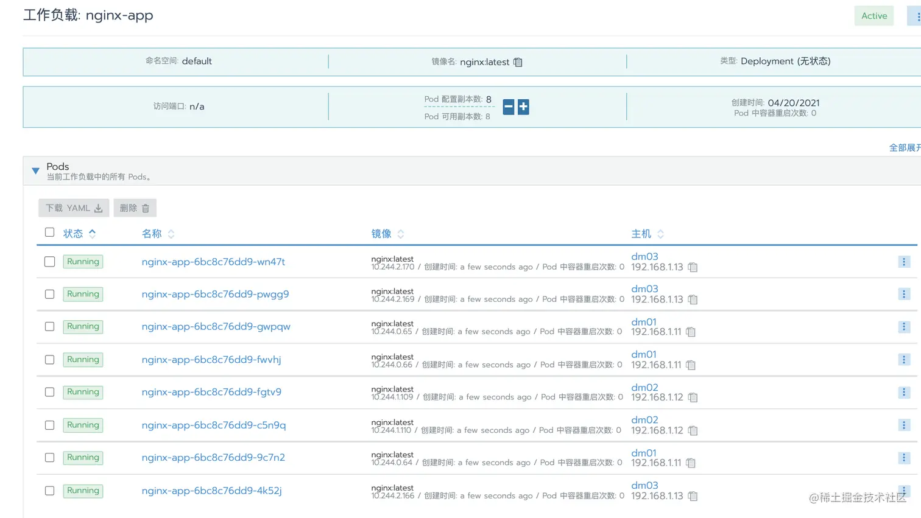Image resolution: width=921 pixels, height=518 pixels.
Task: Select checkbox for pod fgtv9
Action: coord(50,392)
